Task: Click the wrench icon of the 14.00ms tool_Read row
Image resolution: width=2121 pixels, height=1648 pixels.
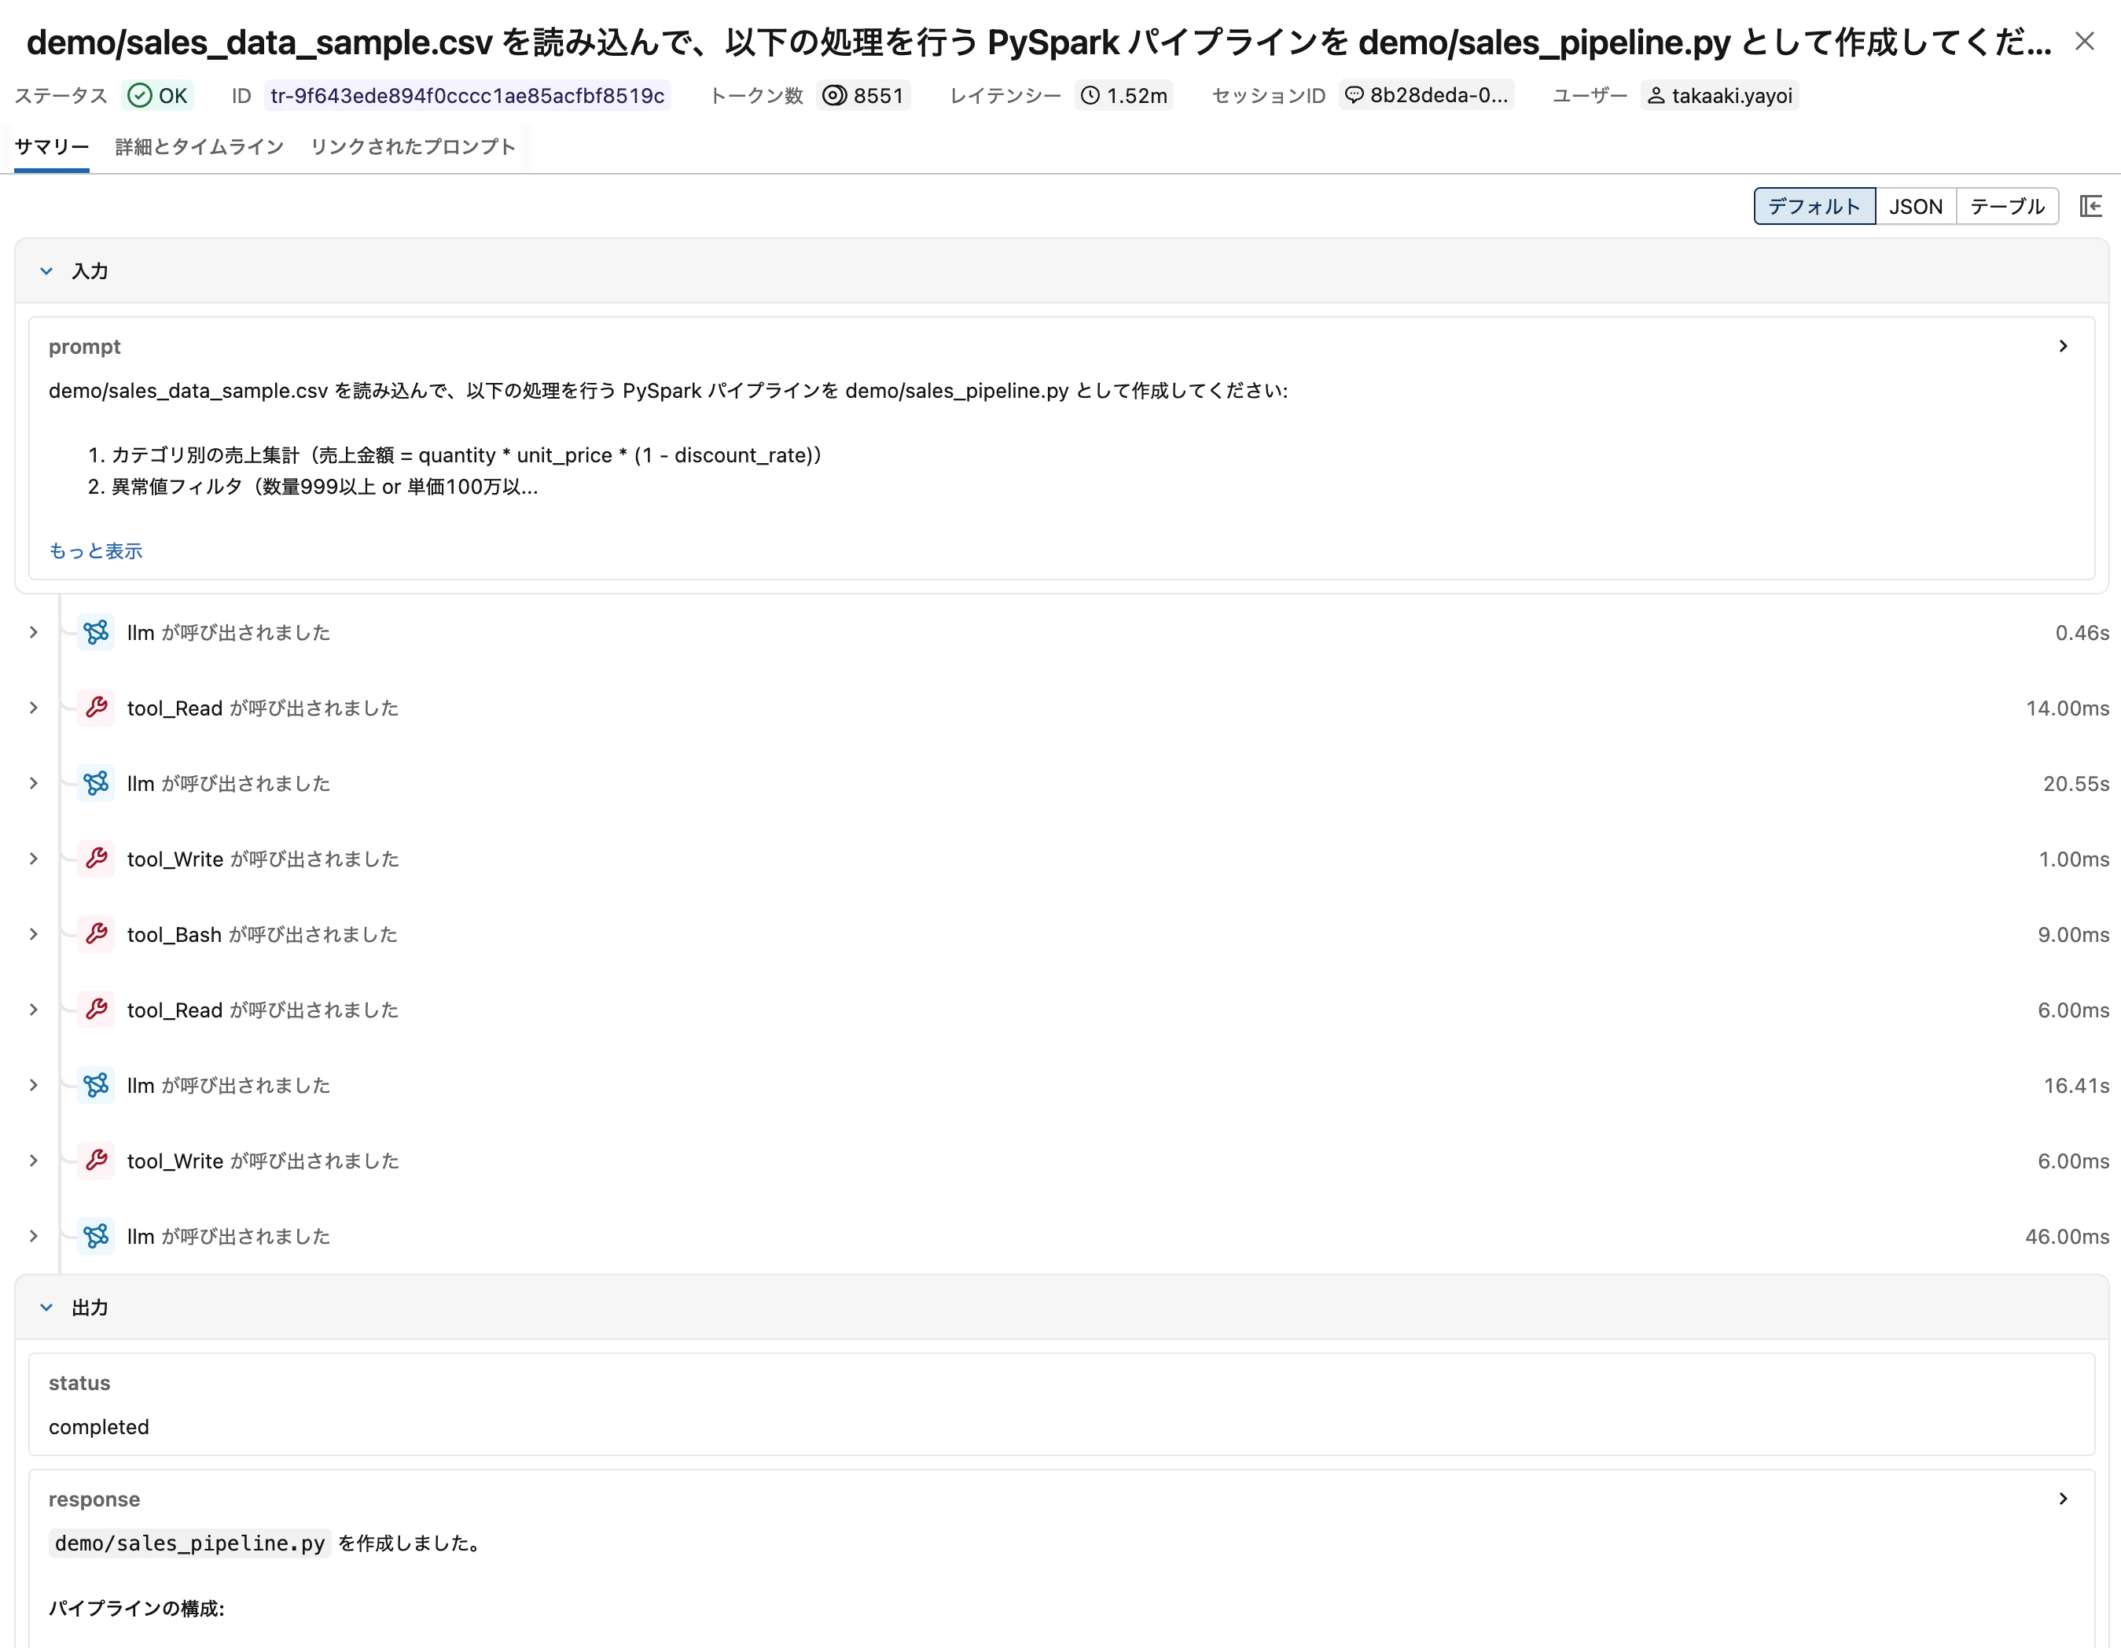Action: click(x=96, y=708)
